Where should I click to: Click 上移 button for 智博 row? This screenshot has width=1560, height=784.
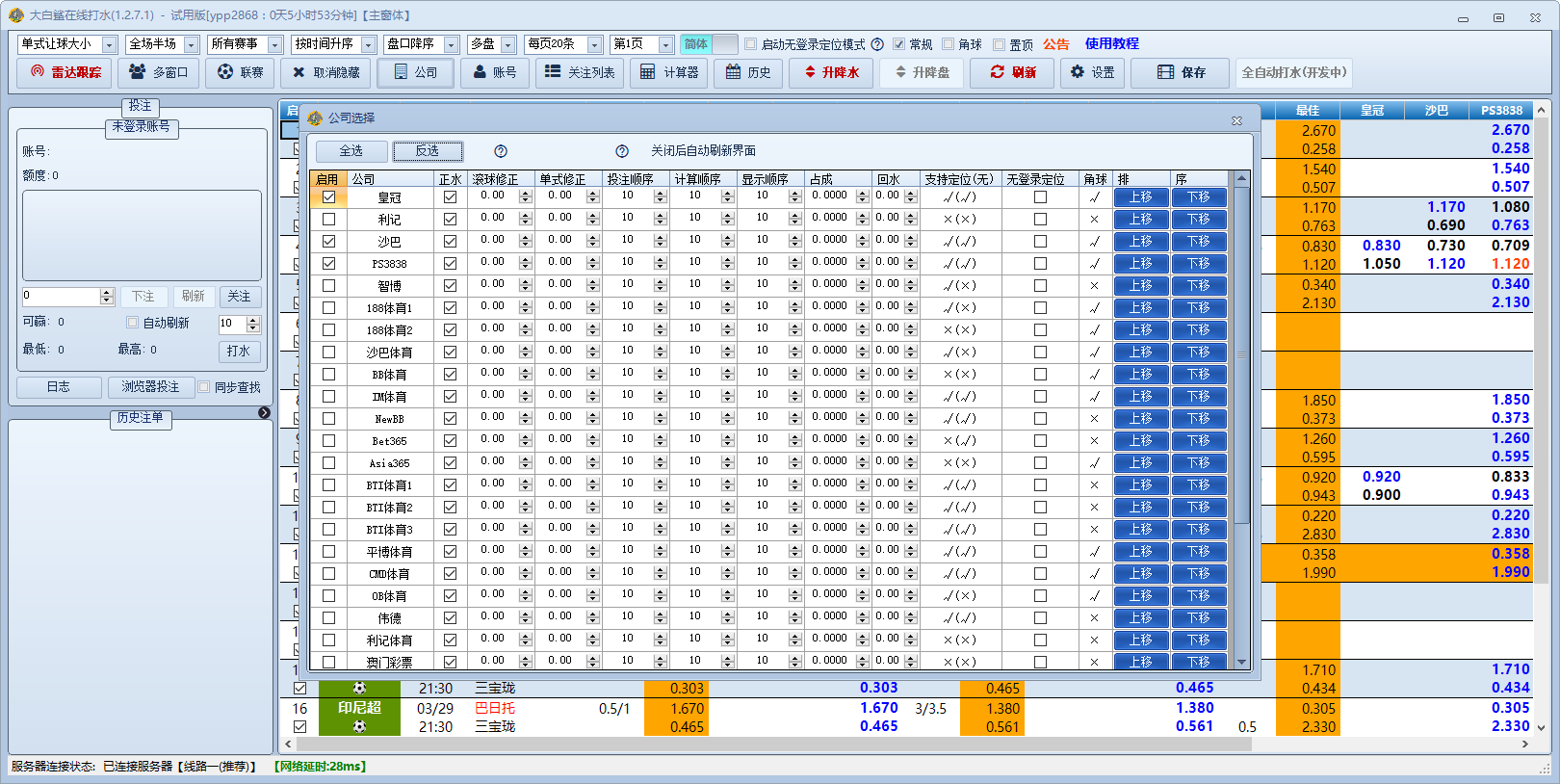point(1140,285)
